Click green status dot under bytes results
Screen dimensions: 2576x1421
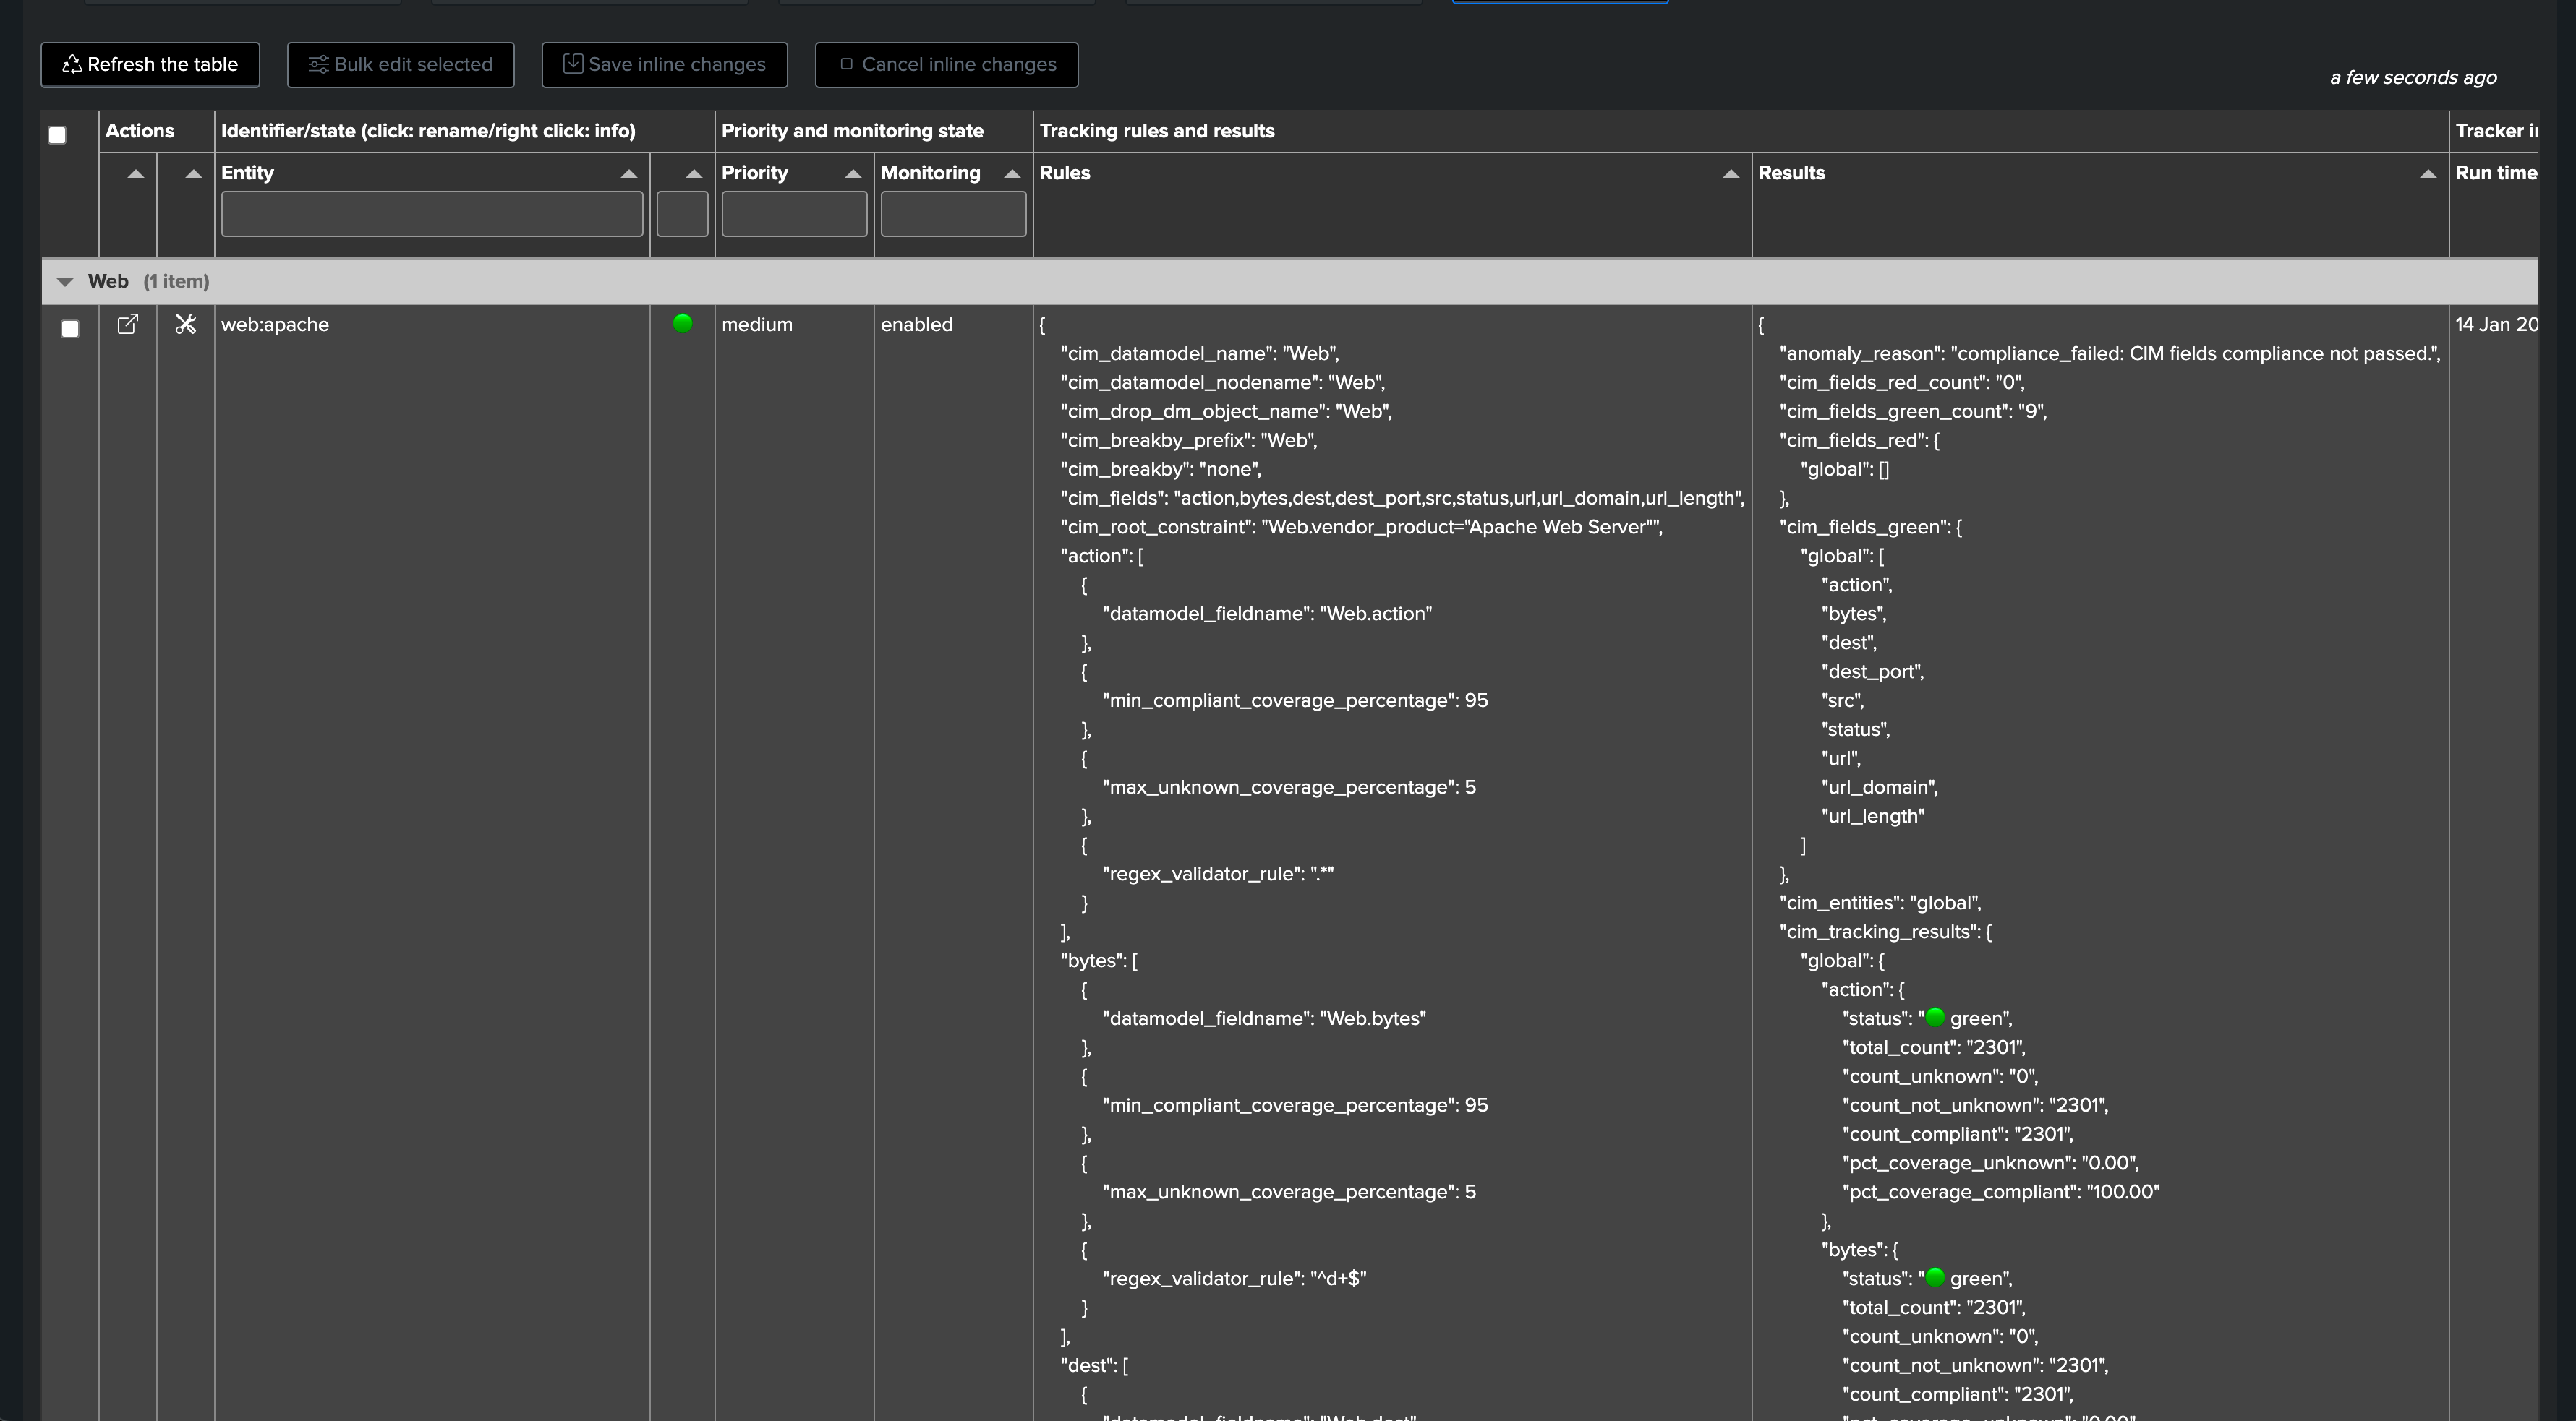click(x=1935, y=1277)
